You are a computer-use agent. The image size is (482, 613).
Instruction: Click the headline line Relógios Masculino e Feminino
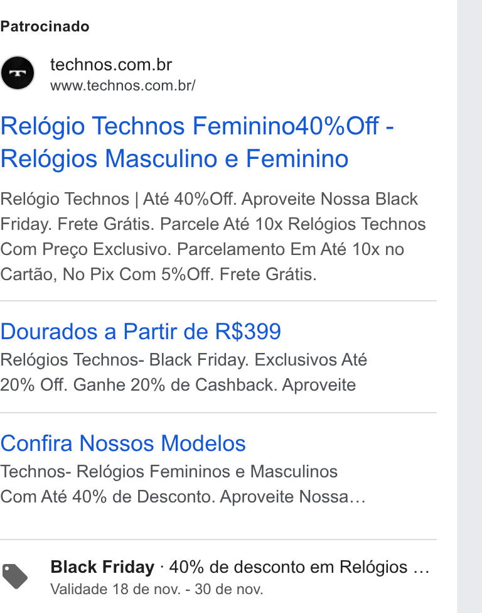coord(174,159)
